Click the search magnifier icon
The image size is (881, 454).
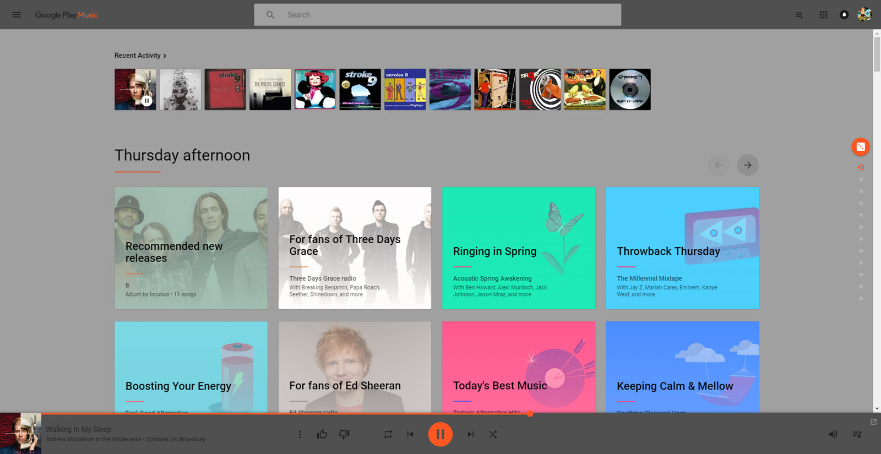click(270, 15)
